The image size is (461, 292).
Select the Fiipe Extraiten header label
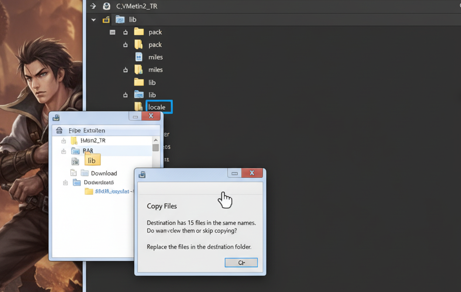coord(87,130)
